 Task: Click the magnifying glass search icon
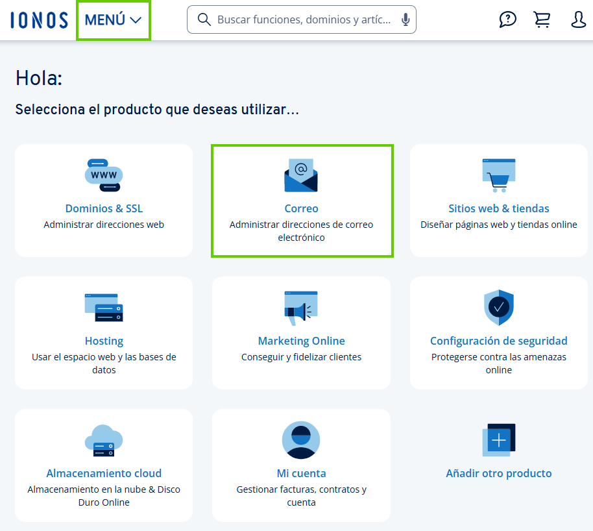point(204,20)
